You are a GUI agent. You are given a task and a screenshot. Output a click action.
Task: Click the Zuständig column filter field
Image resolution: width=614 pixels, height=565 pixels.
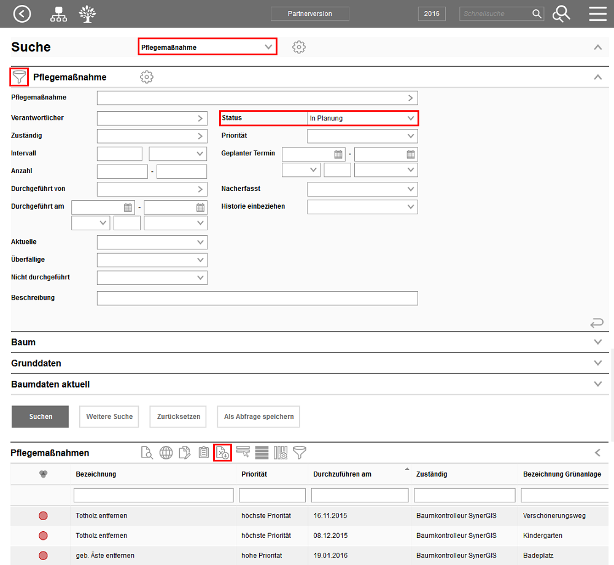click(x=464, y=496)
